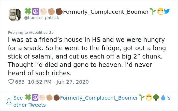Click the purple peace symbol emoji in header
The height and width of the screenshot is (111, 178).
click(36, 11)
